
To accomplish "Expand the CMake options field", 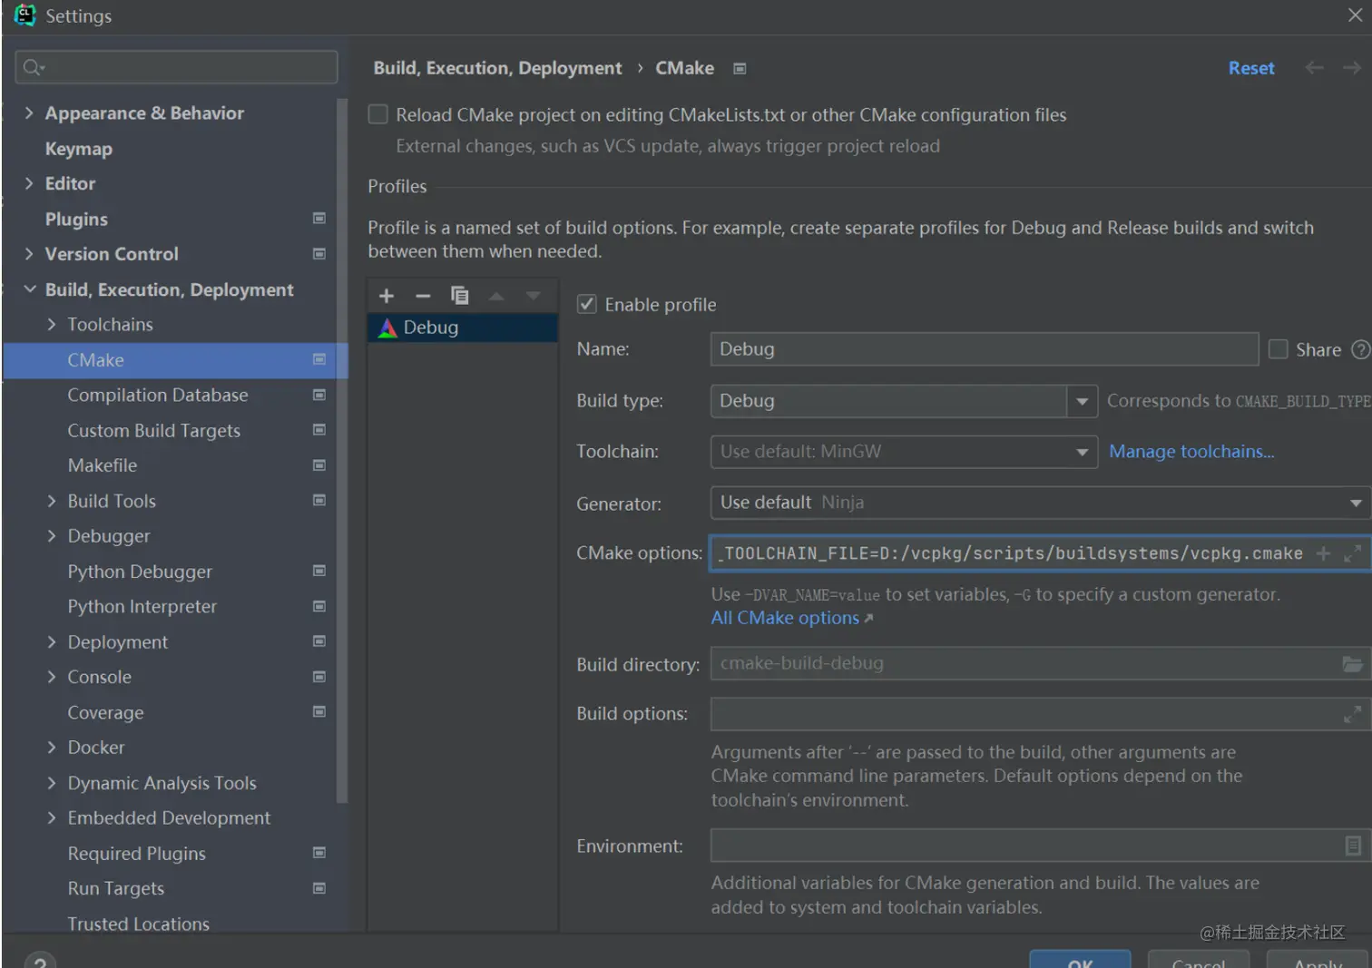I will 1352,553.
